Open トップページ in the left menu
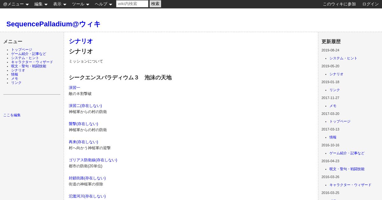Screen dimensions: 382x200 pos(22,50)
